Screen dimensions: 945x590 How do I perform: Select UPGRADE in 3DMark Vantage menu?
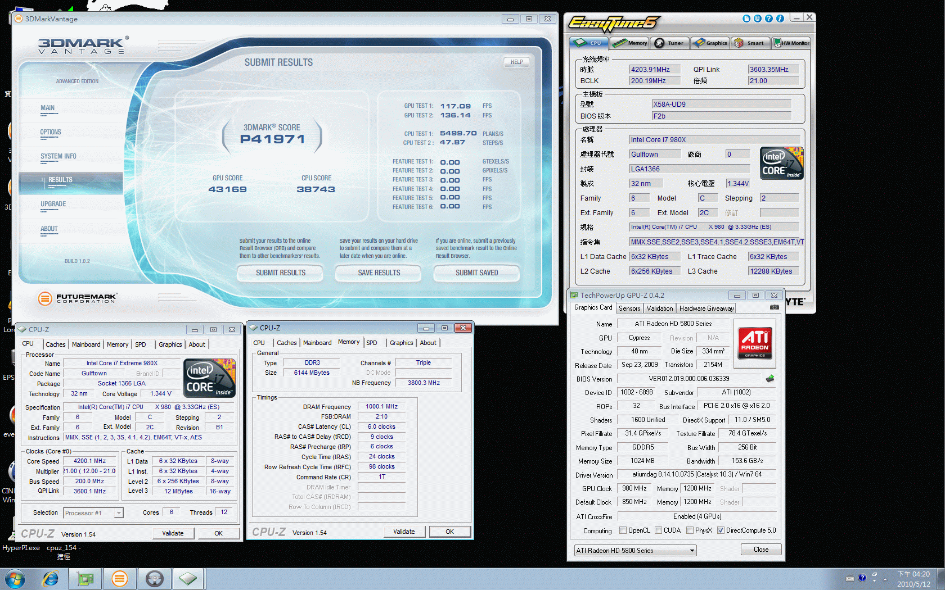[x=53, y=204]
